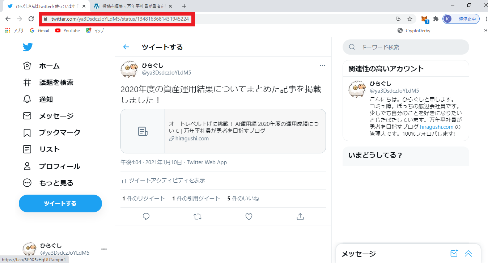This screenshot has width=488, height=263.
Task: Click ツイートアクティビティを表示
Action: [x=163, y=180]
